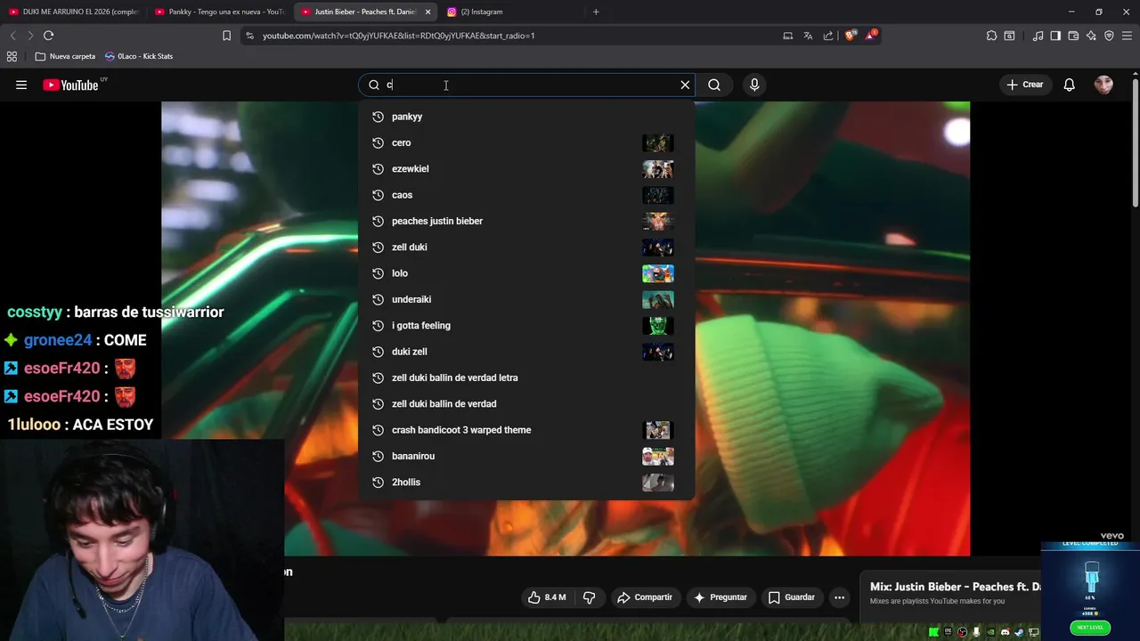
Task: Clear the search box with the X
Action: point(685,85)
